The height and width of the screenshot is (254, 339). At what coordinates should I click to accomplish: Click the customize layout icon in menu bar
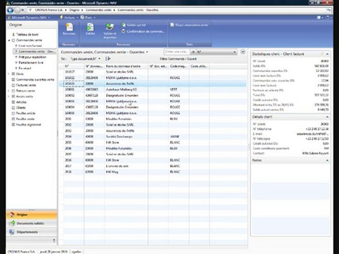coord(319,18)
